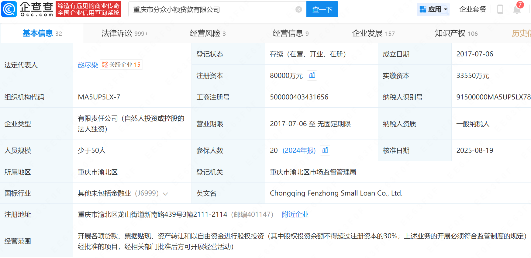
Task: Click the 附近企业 link
Action: pyautogui.click(x=295, y=214)
